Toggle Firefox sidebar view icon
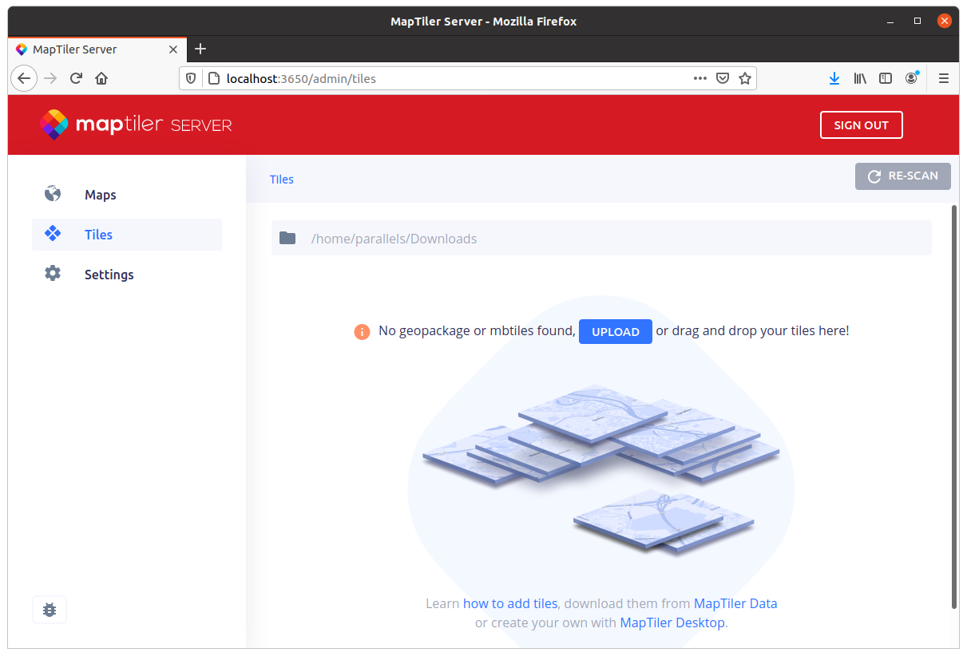Viewport: 967px width, 656px height. click(x=886, y=78)
